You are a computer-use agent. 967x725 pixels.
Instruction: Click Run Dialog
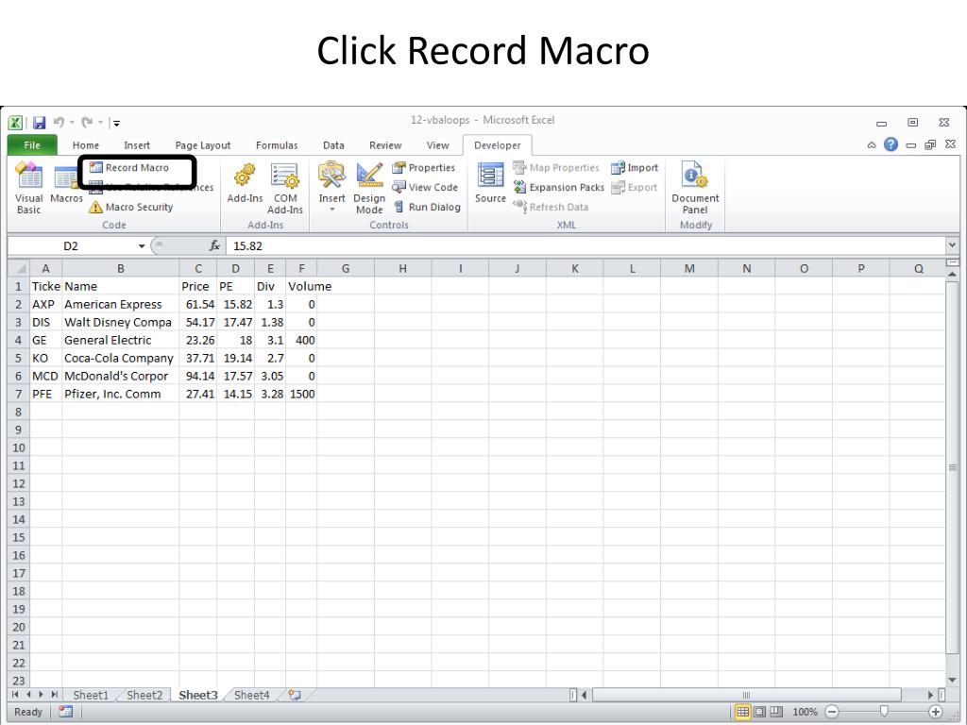click(427, 207)
